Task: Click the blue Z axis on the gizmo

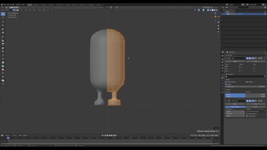Action: 215,13
